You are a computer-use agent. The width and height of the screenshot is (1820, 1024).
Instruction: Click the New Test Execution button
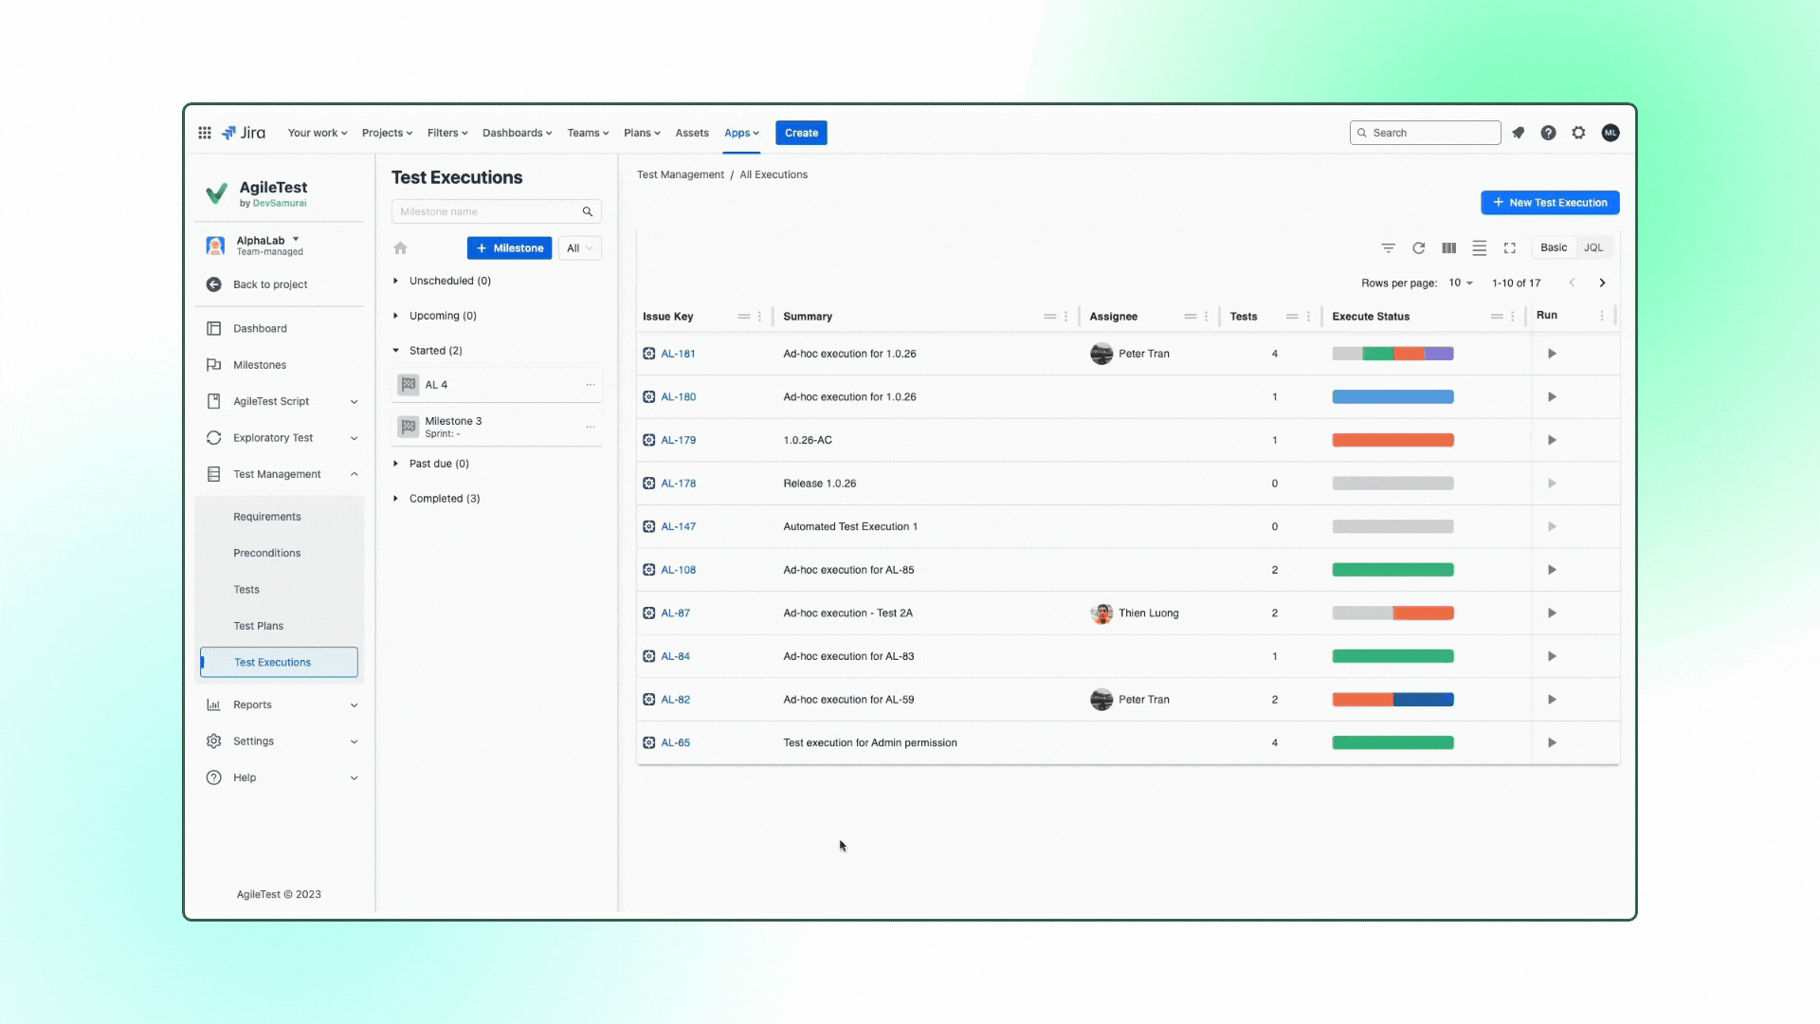point(1550,202)
